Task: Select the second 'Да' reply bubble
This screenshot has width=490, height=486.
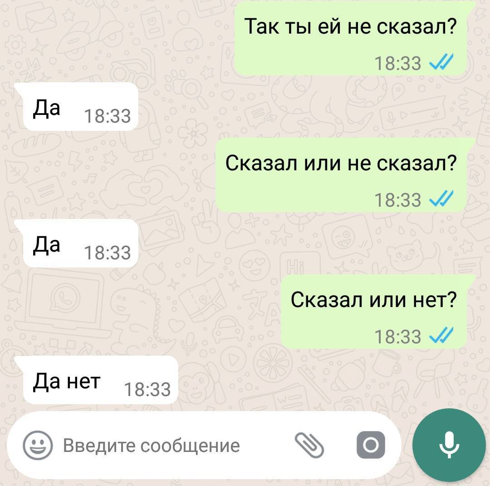Action: tap(78, 243)
